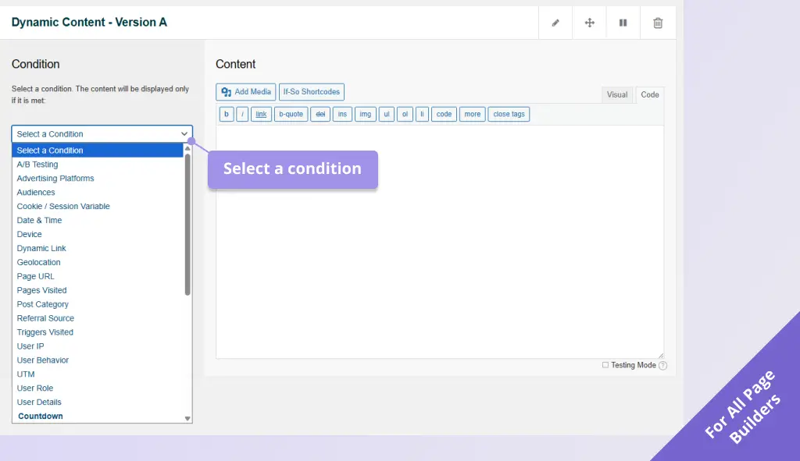Enable Testing Mode
This screenshot has height=461, width=800.
click(605, 365)
